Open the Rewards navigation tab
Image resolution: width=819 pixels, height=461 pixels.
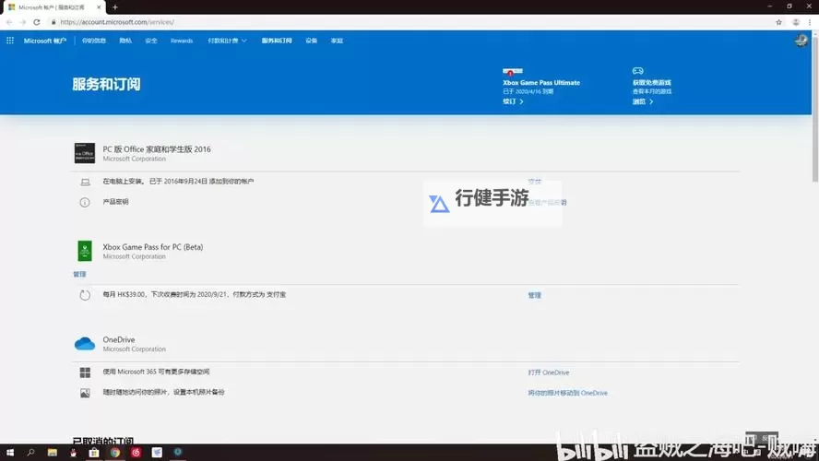(182, 41)
